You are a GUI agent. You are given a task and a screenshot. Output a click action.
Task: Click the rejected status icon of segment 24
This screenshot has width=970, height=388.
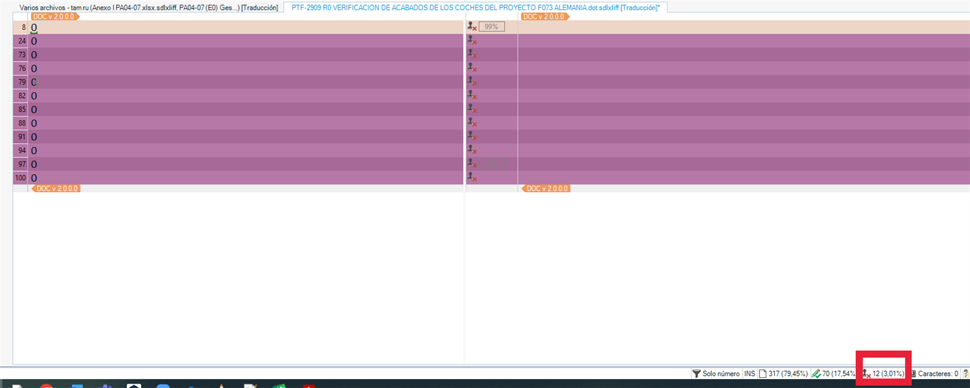(x=472, y=41)
